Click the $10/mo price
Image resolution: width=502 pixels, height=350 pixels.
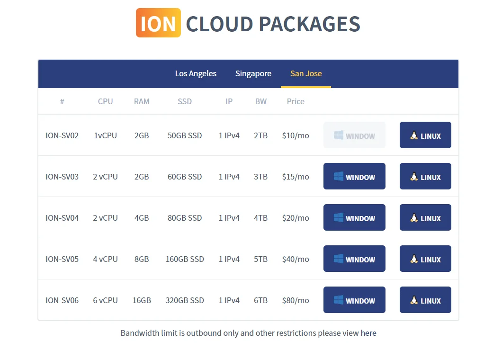(296, 135)
